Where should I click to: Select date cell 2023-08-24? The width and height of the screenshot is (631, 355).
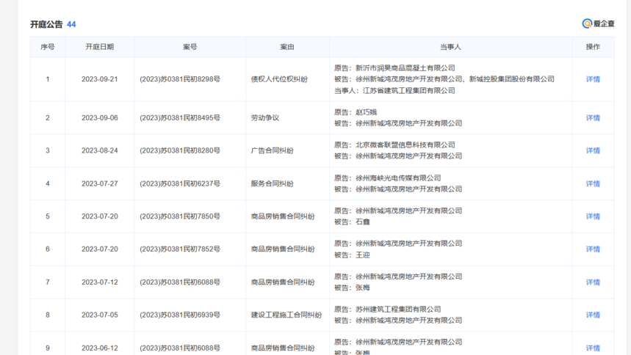[99, 150]
